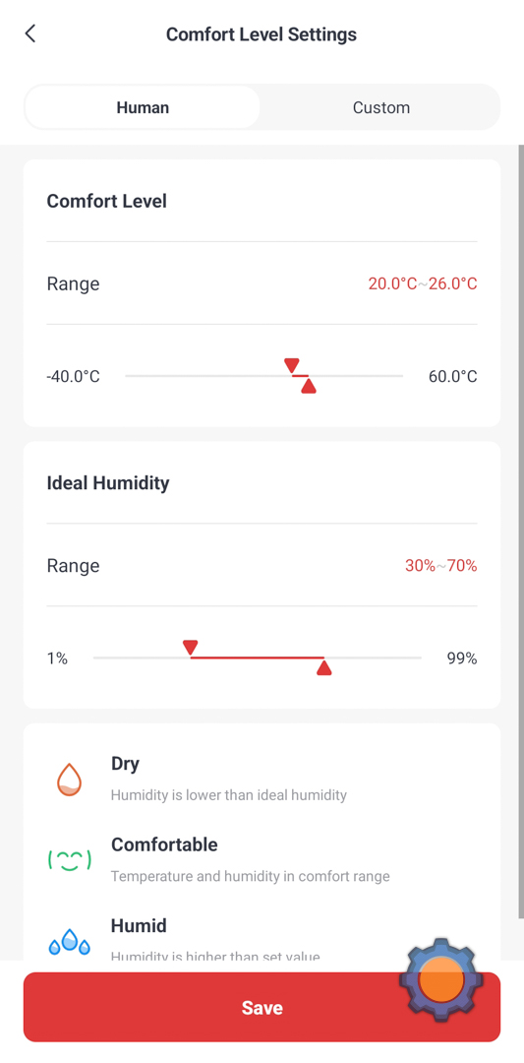
Task: Click the 99% maximum humidity label
Action: pos(462,658)
